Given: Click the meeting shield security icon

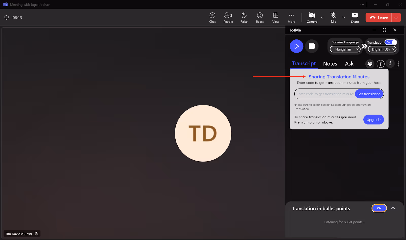Looking at the screenshot, I should pos(7,18).
